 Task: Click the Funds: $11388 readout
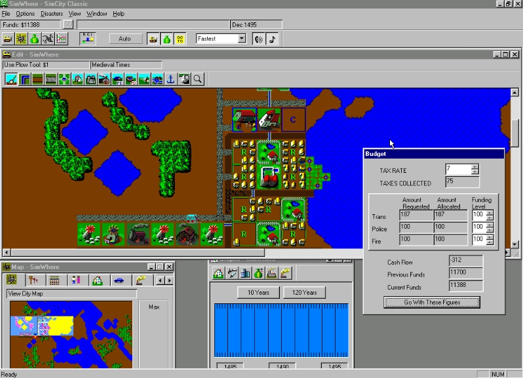pyautogui.click(x=31, y=25)
